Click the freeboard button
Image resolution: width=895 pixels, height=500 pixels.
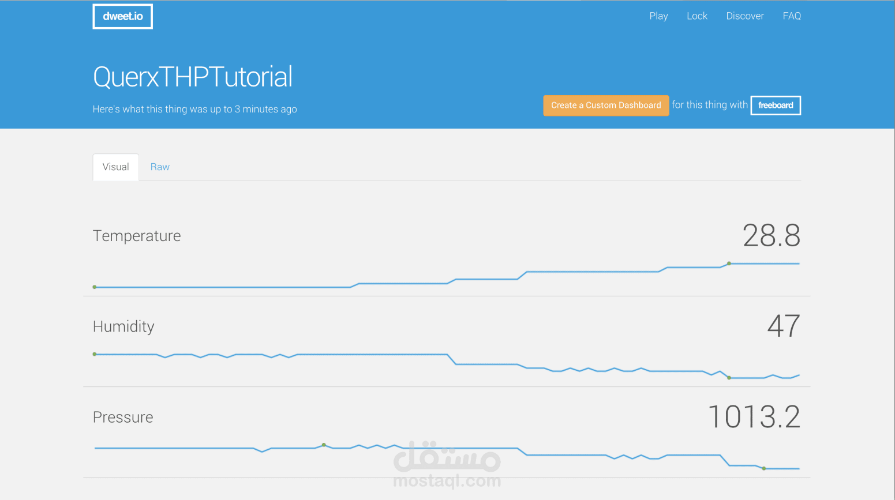click(775, 105)
